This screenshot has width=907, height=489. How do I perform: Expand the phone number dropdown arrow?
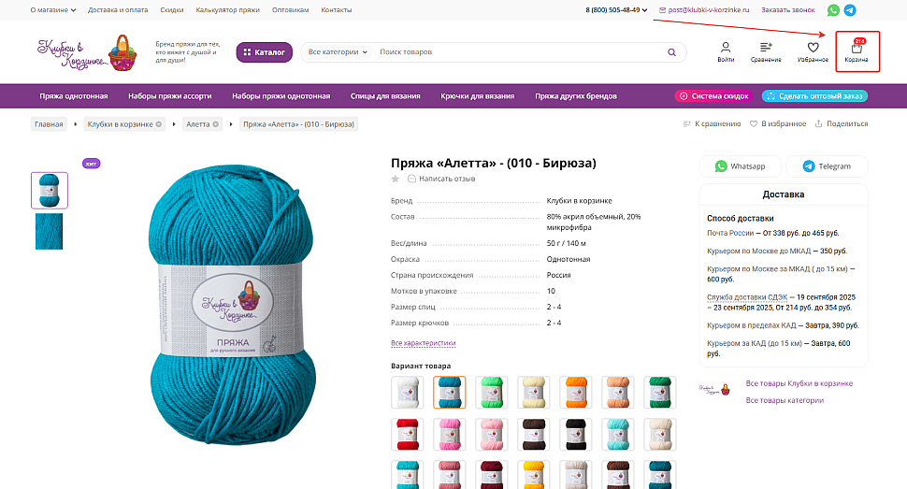click(644, 10)
